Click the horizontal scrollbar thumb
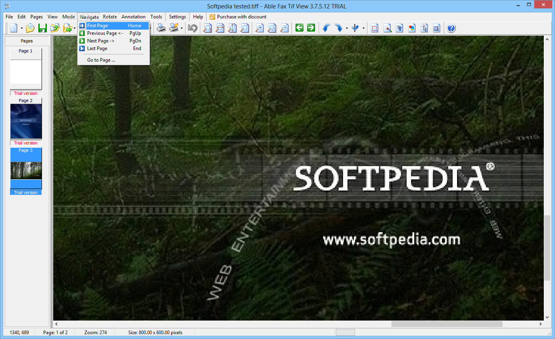Viewport: 555px width, 339px height. (x=447, y=324)
